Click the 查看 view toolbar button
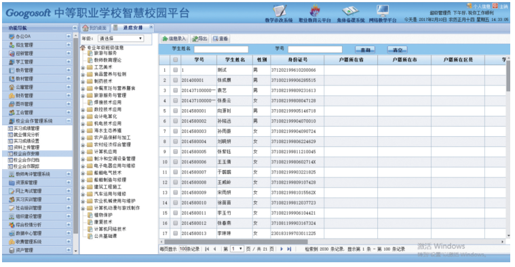Image resolution: width=515 pixels, height=267 pixels. tap(221, 39)
